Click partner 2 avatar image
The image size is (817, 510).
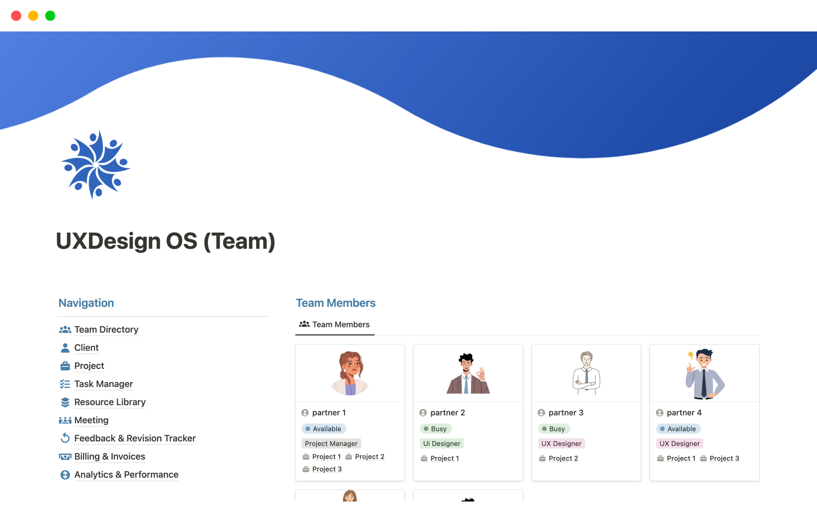tap(468, 373)
